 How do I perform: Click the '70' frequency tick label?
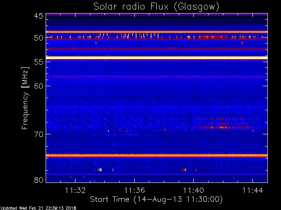(39, 134)
